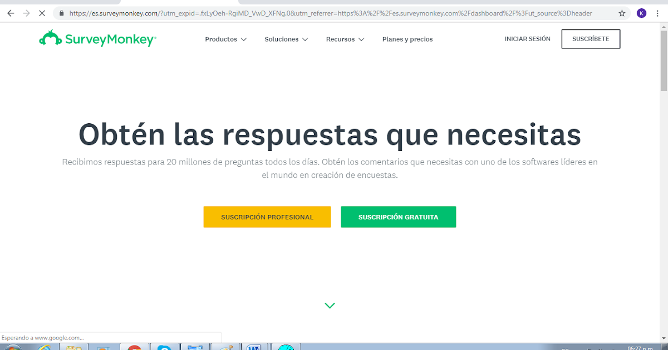Choose SUSCRIPCIÓN GRATUITA
This screenshot has height=350, width=668.
coord(399,217)
